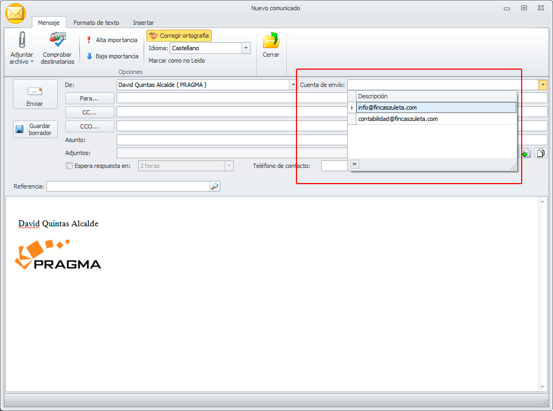The width and height of the screenshot is (553, 411).
Task: Click the message body scroll down arrow
Action: 542,387
